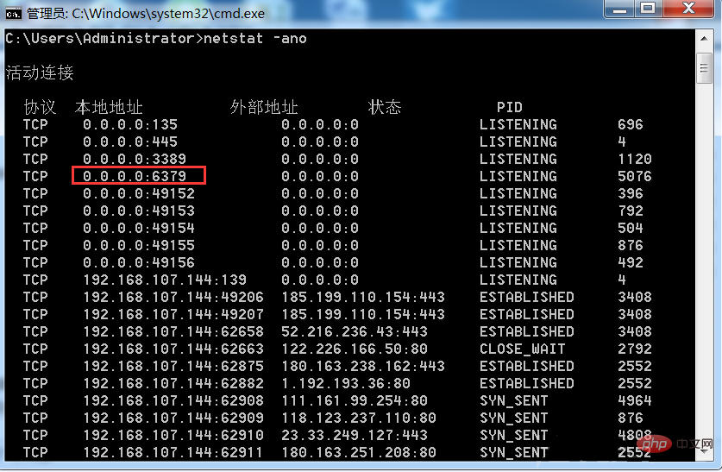
Task: Click the 本地地址 column header
Action: click(x=109, y=107)
